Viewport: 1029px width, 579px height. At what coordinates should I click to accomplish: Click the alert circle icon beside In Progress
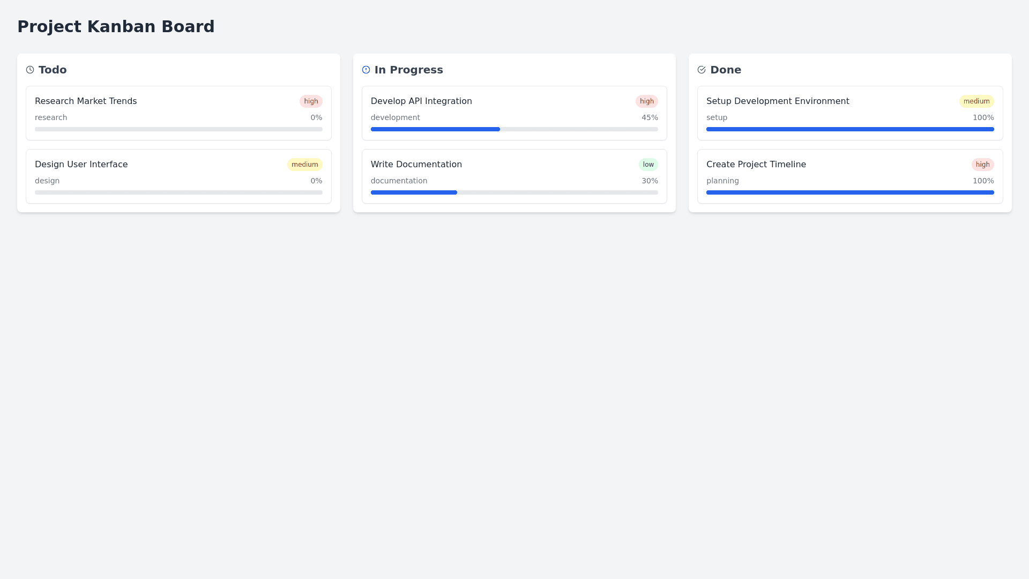pyautogui.click(x=366, y=70)
